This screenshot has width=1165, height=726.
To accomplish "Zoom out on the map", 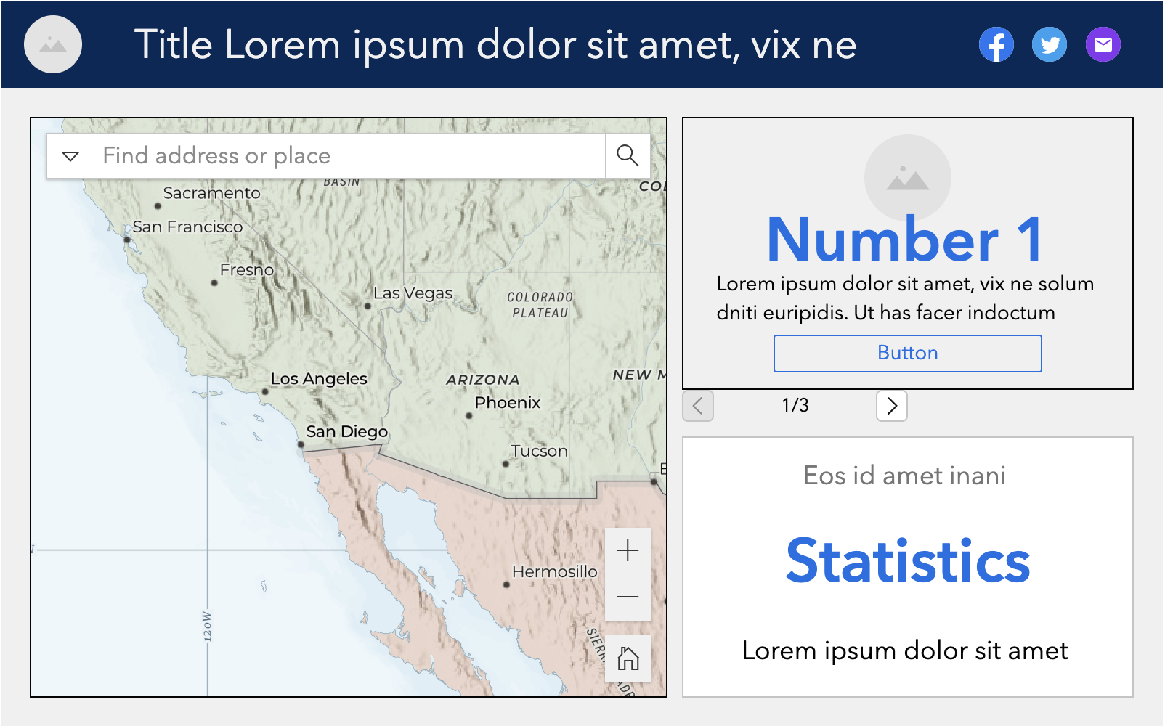I will [628, 597].
